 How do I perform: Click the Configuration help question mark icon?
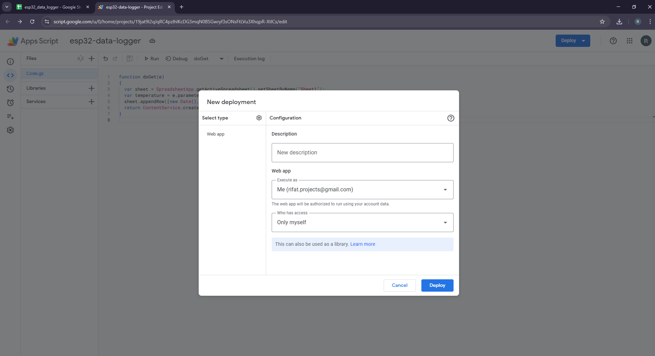point(450,118)
